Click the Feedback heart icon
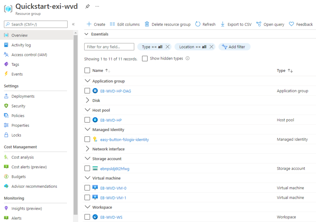Screen dimensions: 316x222 pyautogui.click(x=291, y=24)
